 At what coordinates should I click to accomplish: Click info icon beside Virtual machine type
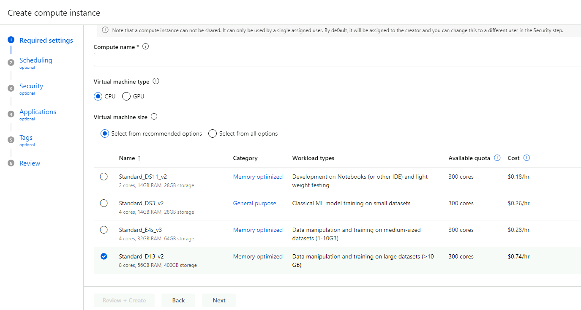[156, 81]
